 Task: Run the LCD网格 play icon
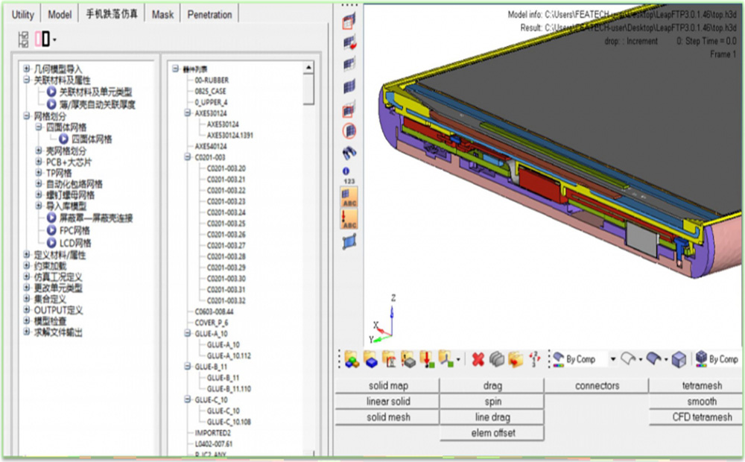[x=51, y=243]
